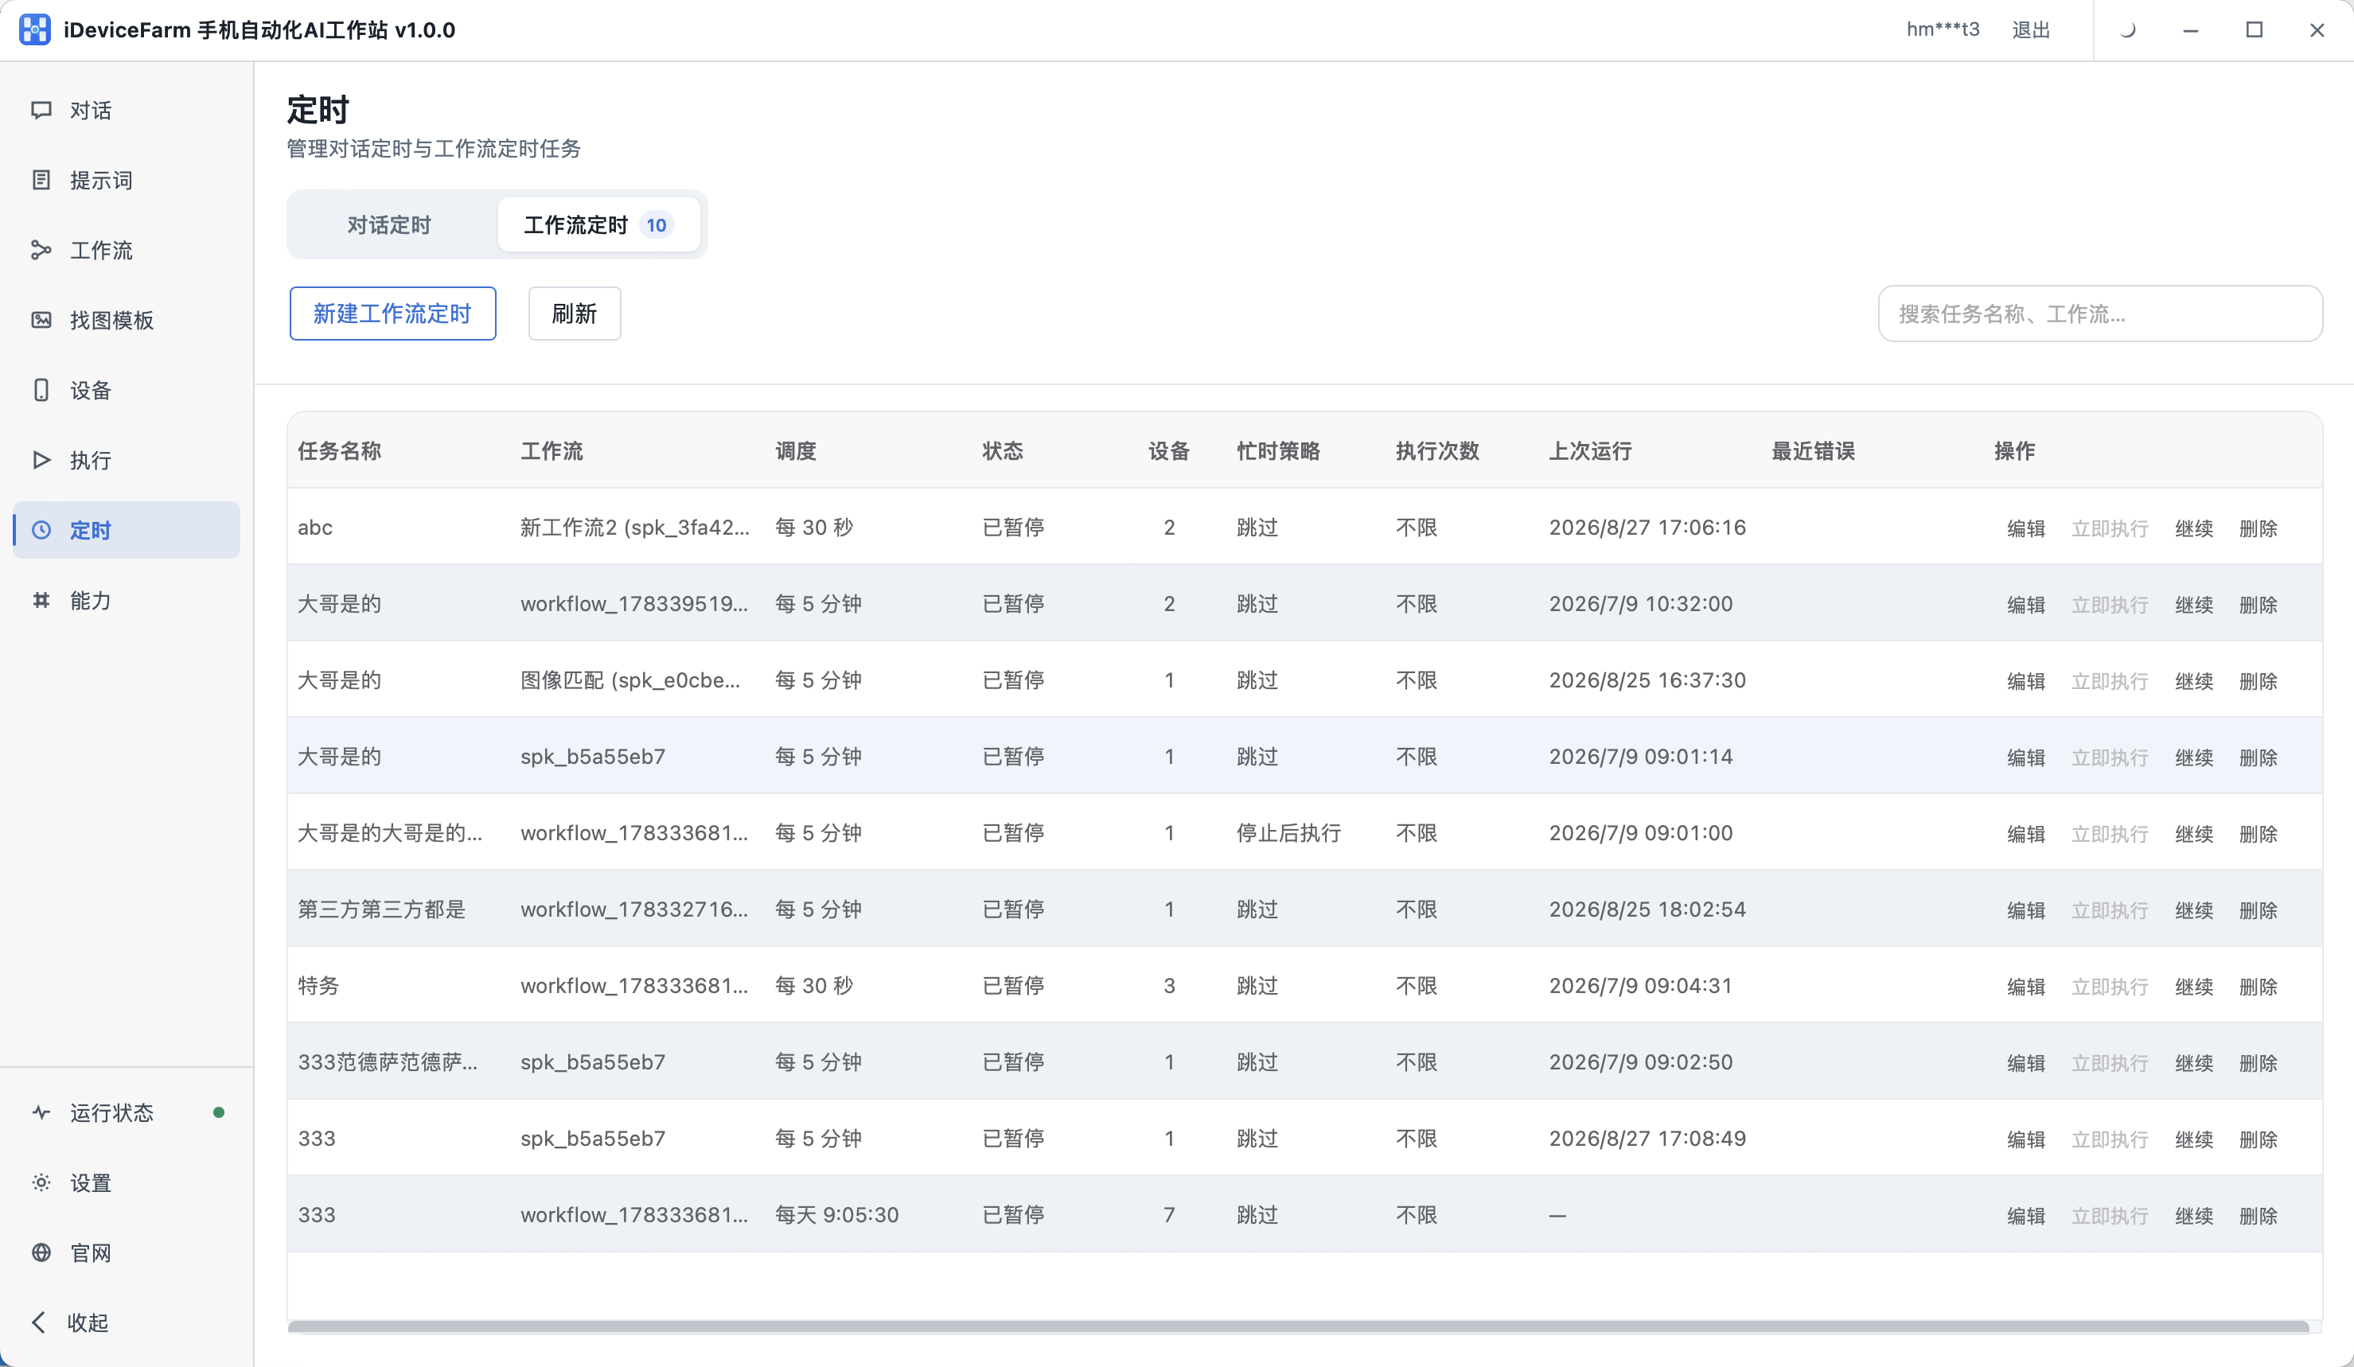Click the iDeviceFarm app logo icon
The image size is (2354, 1367).
[34, 30]
